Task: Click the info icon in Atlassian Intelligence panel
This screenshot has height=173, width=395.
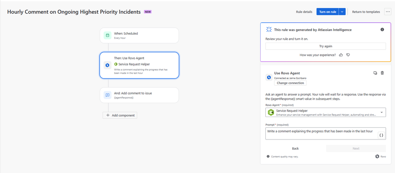Action: point(382,30)
